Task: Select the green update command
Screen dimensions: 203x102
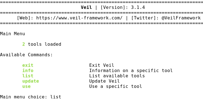Action: tap(31, 81)
